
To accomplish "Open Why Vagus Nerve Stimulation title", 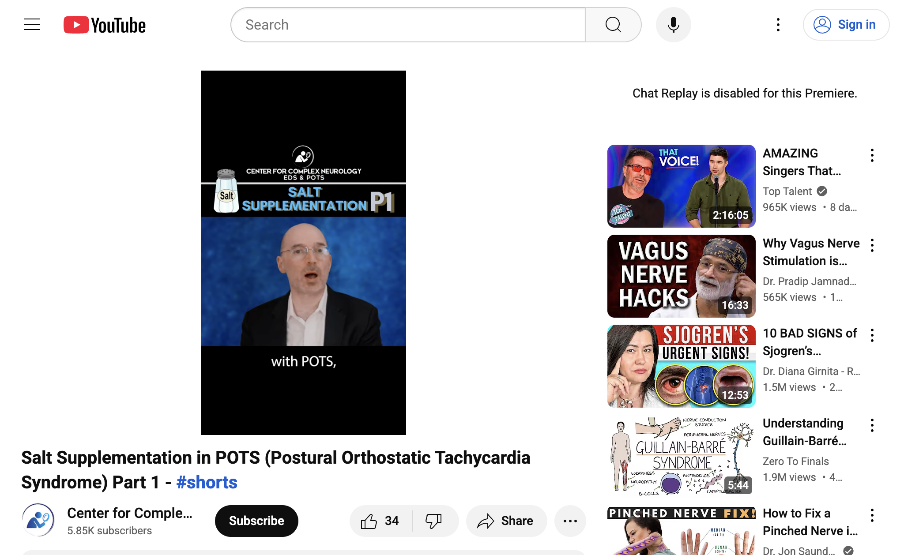I will (811, 252).
